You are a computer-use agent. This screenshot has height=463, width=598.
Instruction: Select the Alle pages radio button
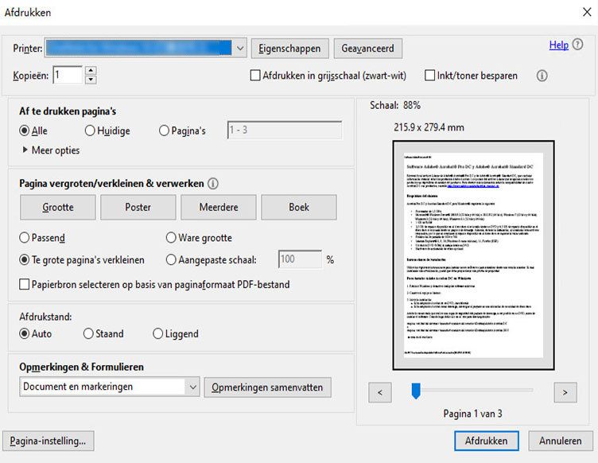(24, 130)
